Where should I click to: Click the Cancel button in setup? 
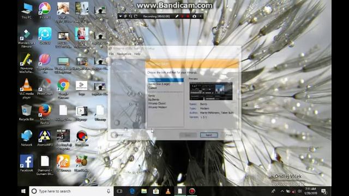coord(119,135)
